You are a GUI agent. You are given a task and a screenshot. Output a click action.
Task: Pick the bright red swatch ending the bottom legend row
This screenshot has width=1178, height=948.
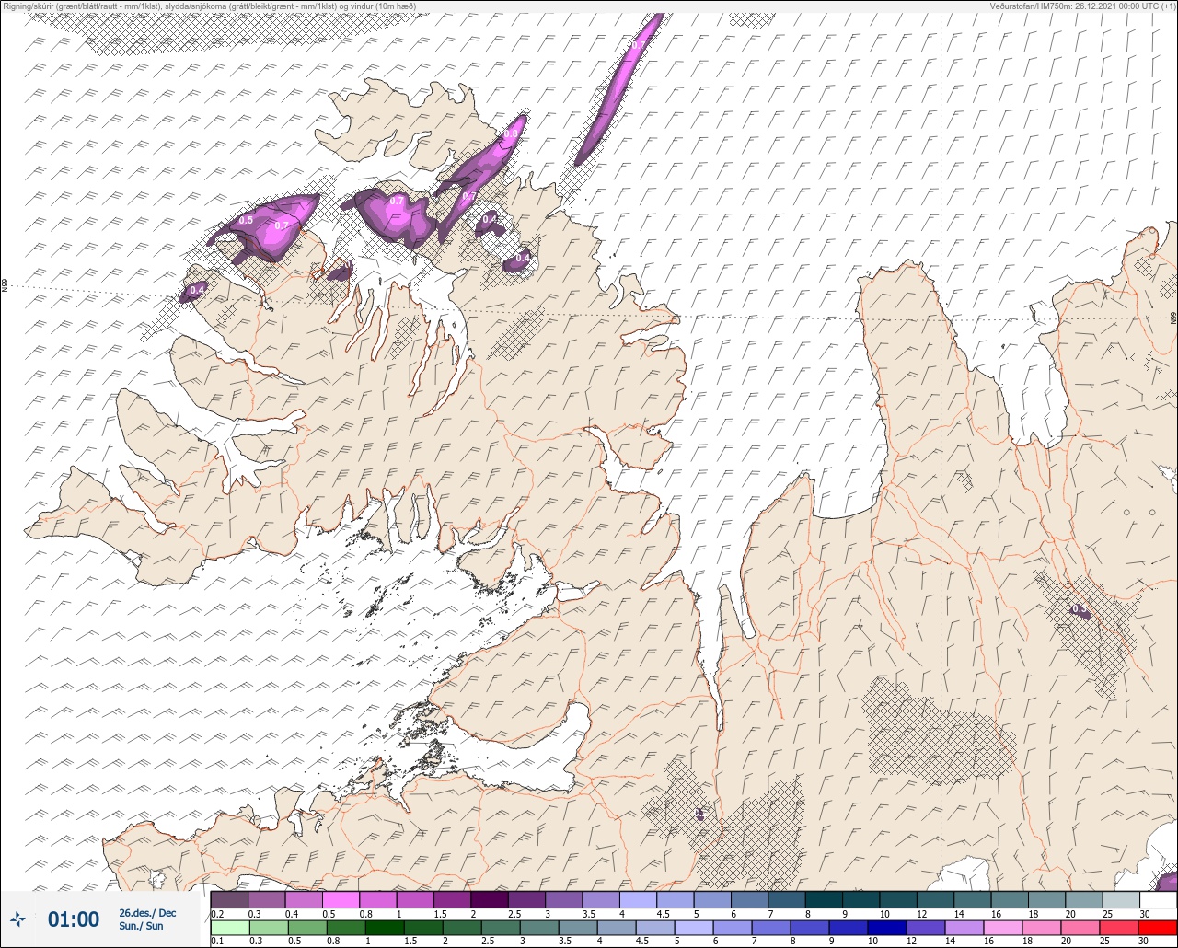pos(1158,928)
